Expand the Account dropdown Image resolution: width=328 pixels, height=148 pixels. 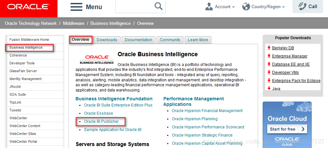[233, 7]
